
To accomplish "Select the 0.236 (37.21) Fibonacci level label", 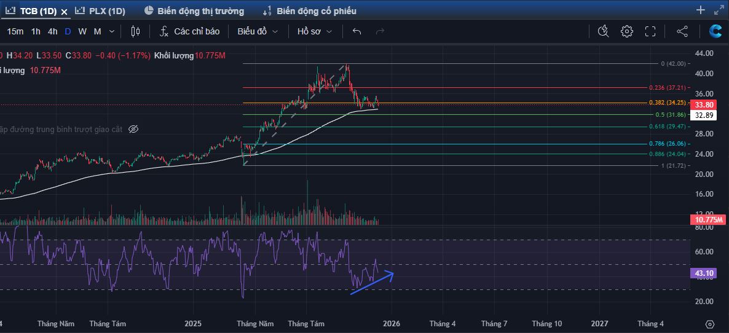I will pyautogui.click(x=667, y=88).
